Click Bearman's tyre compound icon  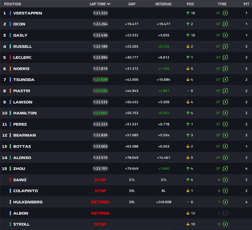[225, 135]
